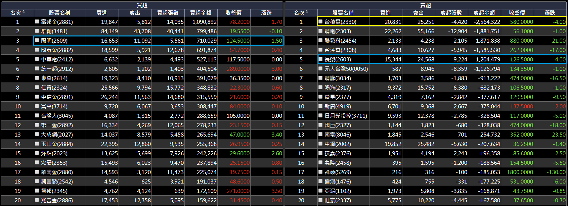Check 元大台灣50(0050) row checkbox

(x=320, y=68)
